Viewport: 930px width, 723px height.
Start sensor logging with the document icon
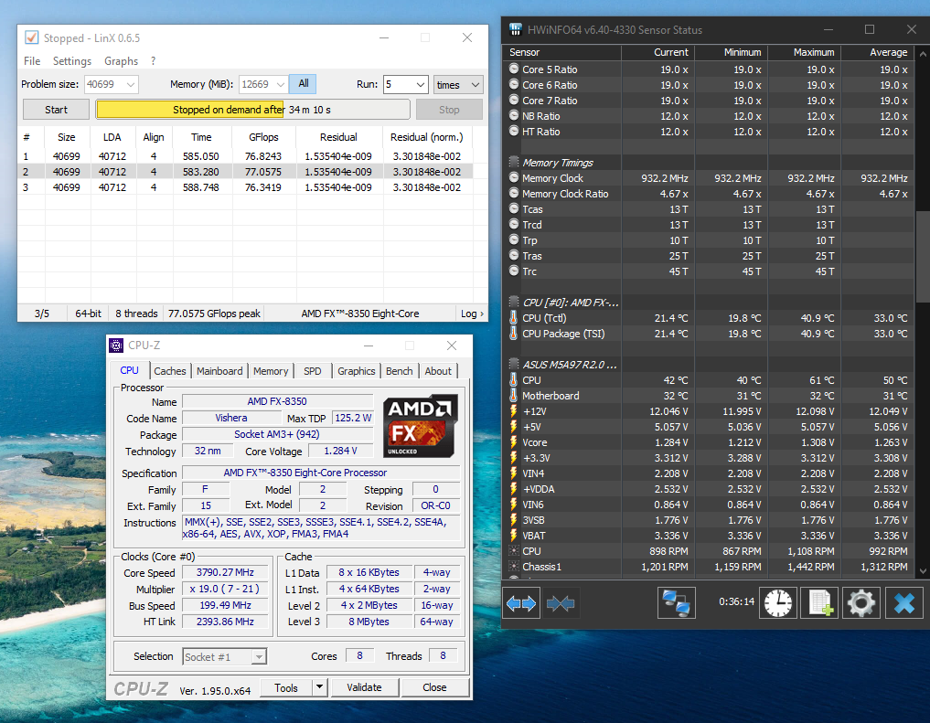819,603
